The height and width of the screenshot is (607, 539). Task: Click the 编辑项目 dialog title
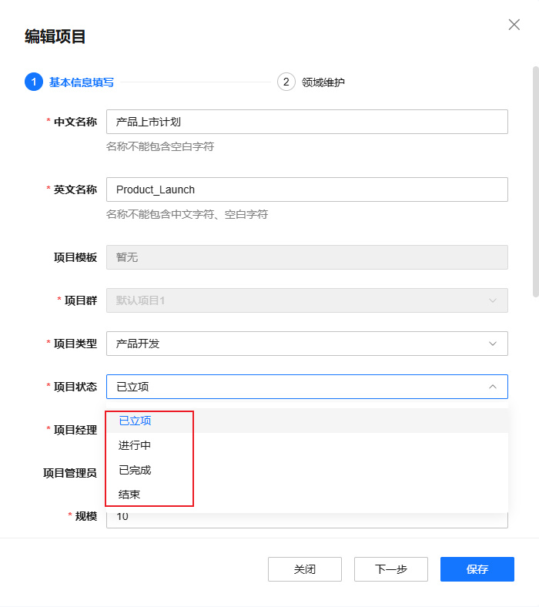(x=55, y=37)
